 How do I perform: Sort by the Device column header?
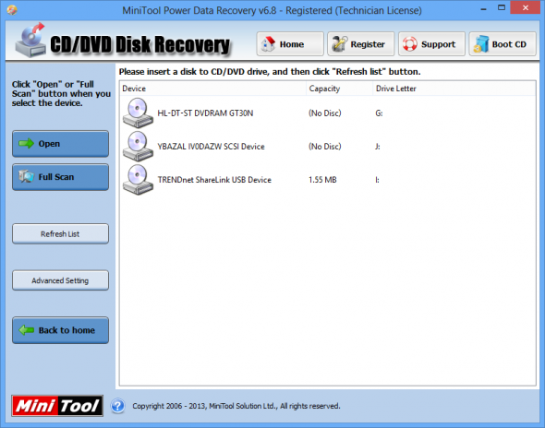(x=212, y=89)
